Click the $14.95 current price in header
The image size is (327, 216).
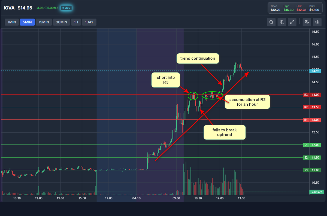(25, 8)
